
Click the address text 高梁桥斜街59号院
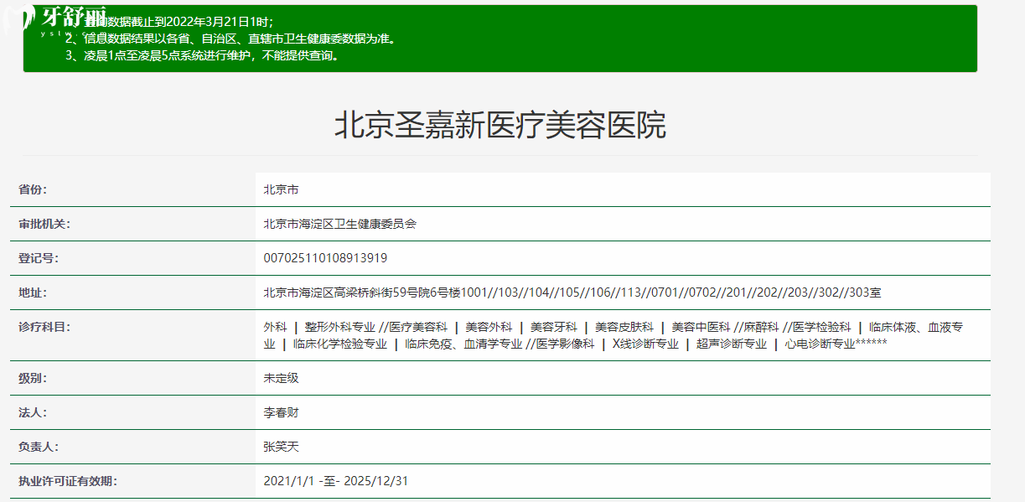(382, 292)
